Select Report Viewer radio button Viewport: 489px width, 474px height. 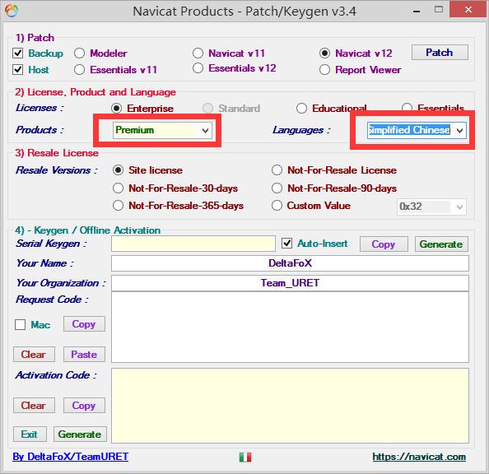[324, 70]
